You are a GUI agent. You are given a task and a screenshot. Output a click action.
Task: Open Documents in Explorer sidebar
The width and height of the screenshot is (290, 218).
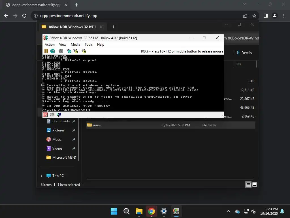tap(61, 121)
